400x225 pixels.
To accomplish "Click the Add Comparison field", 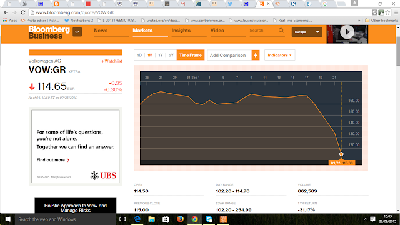I will (x=229, y=55).
